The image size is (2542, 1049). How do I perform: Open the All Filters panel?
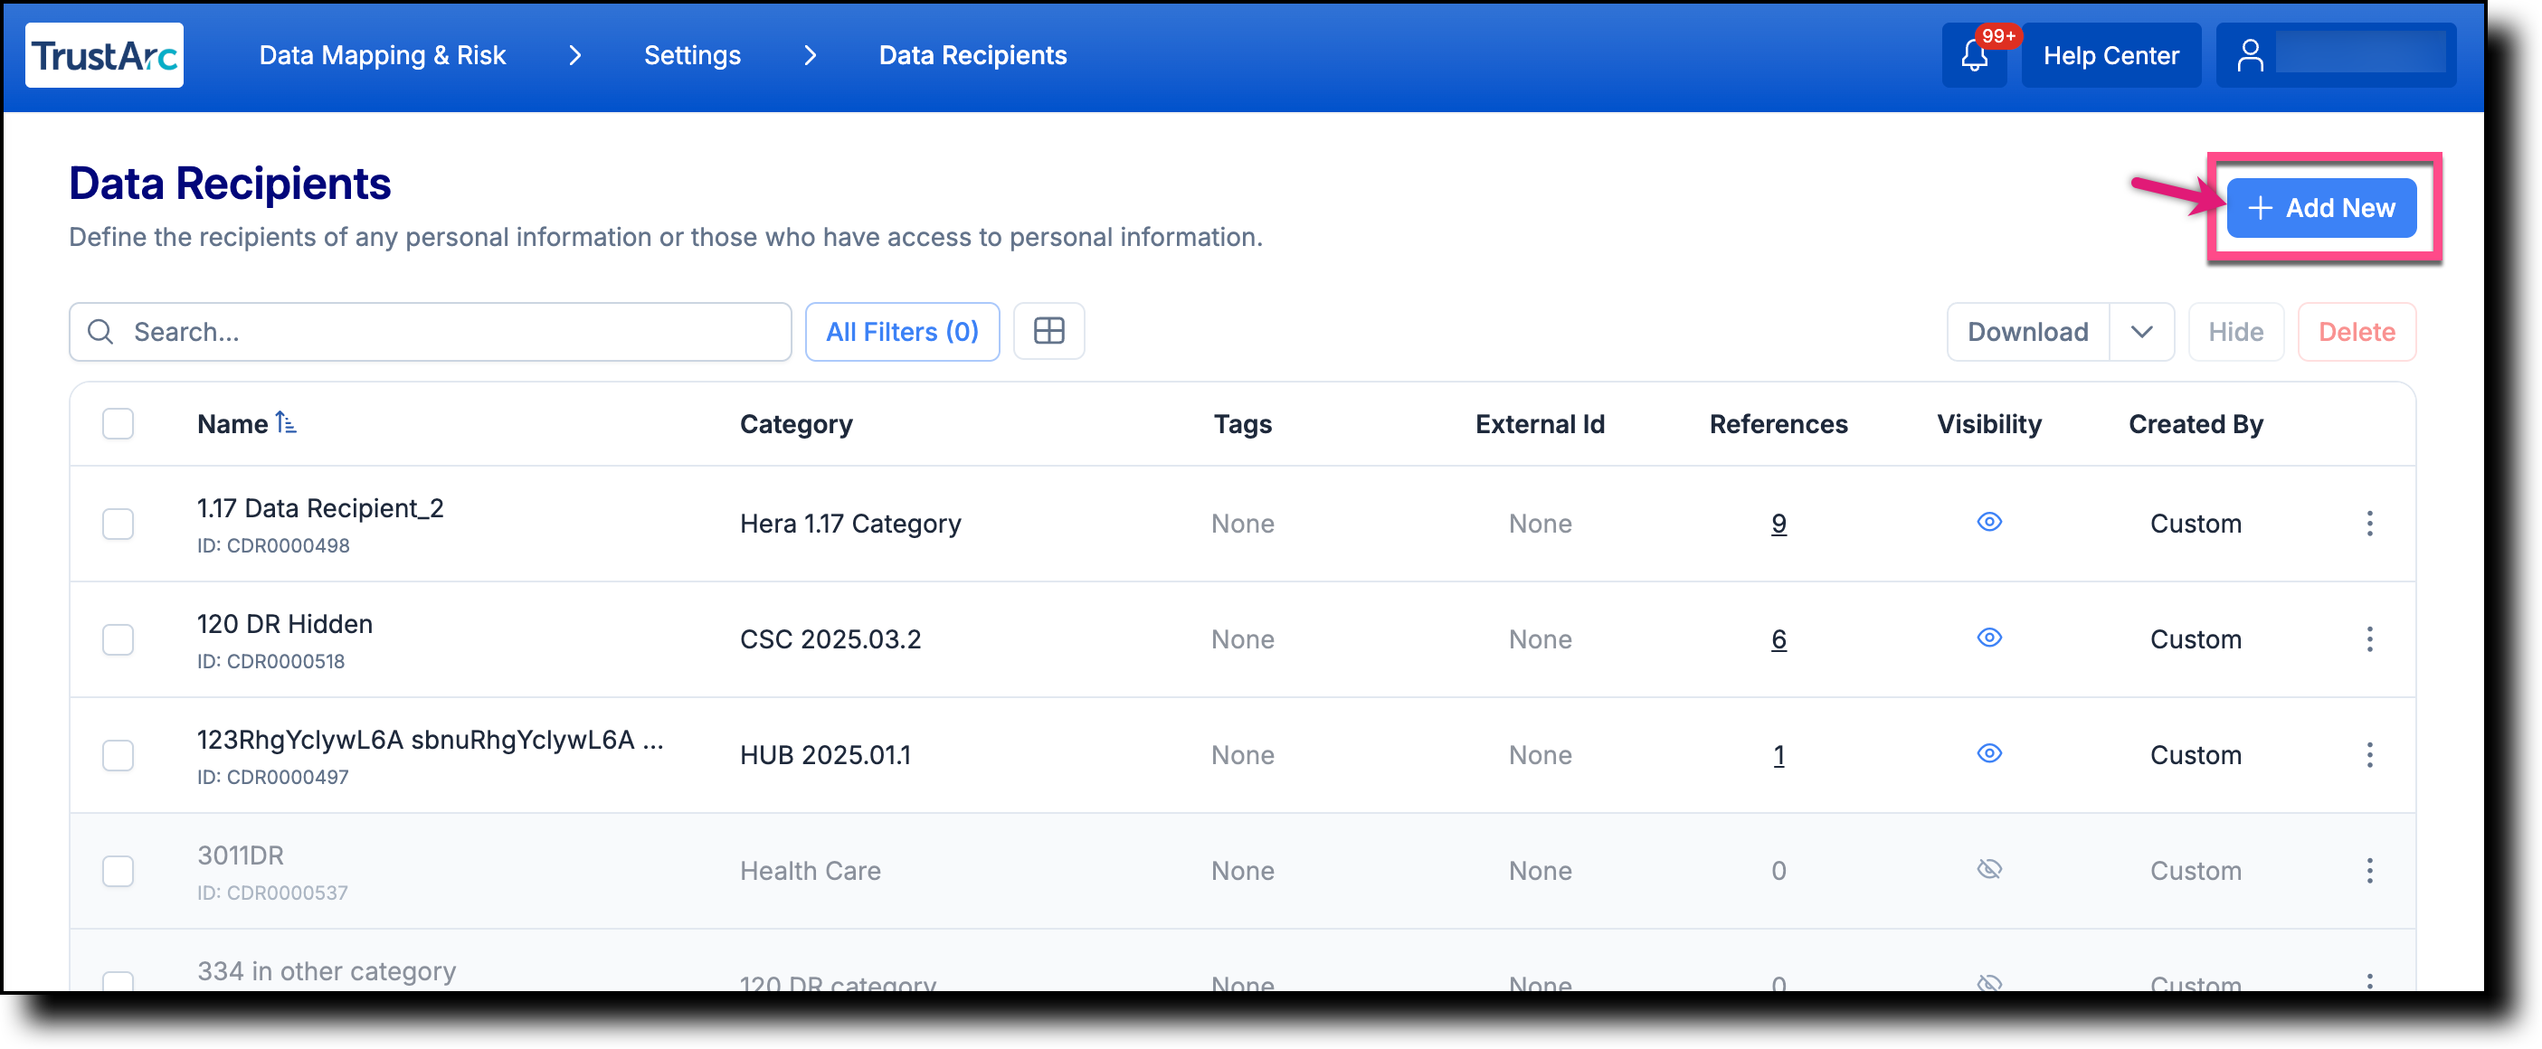[x=901, y=332]
